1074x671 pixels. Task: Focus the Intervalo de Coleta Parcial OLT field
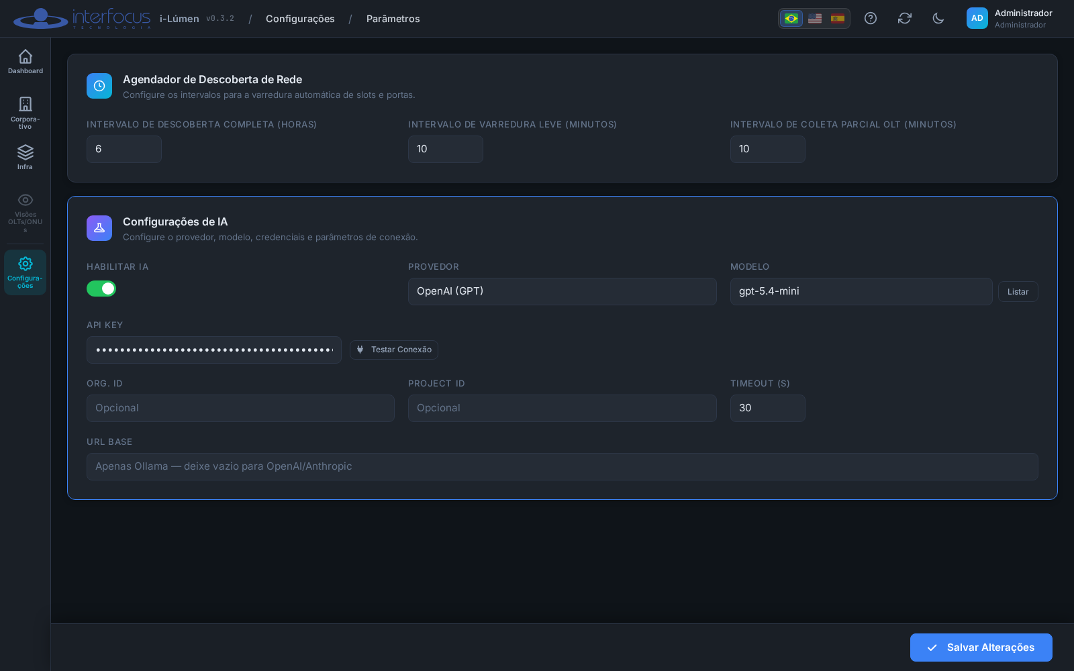[768, 149]
